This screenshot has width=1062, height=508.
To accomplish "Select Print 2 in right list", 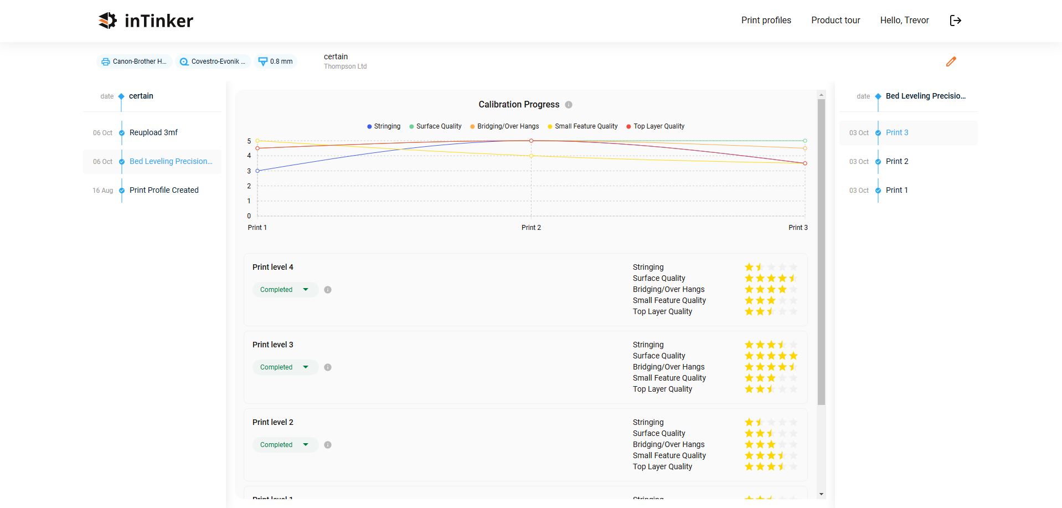I will (x=909, y=162).
